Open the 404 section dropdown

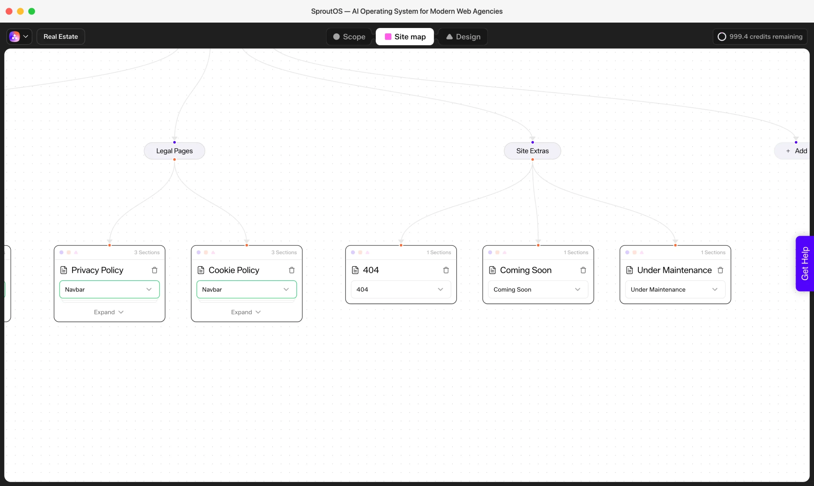pyautogui.click(x=401, y=289)
